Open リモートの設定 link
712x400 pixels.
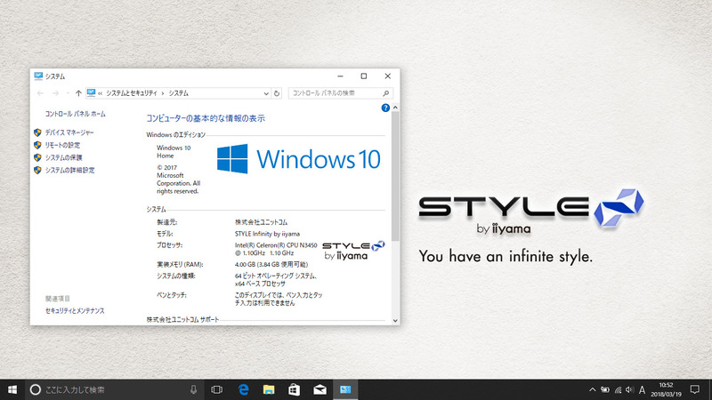tap(62, 145)
